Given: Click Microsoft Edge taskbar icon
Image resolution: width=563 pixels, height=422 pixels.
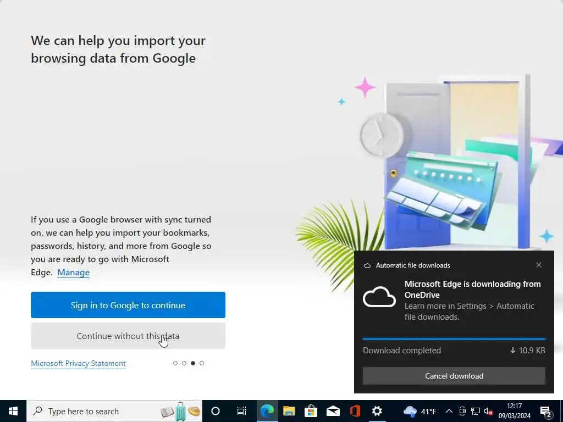Looking at the screenshot, I should [x=267, y=411].
